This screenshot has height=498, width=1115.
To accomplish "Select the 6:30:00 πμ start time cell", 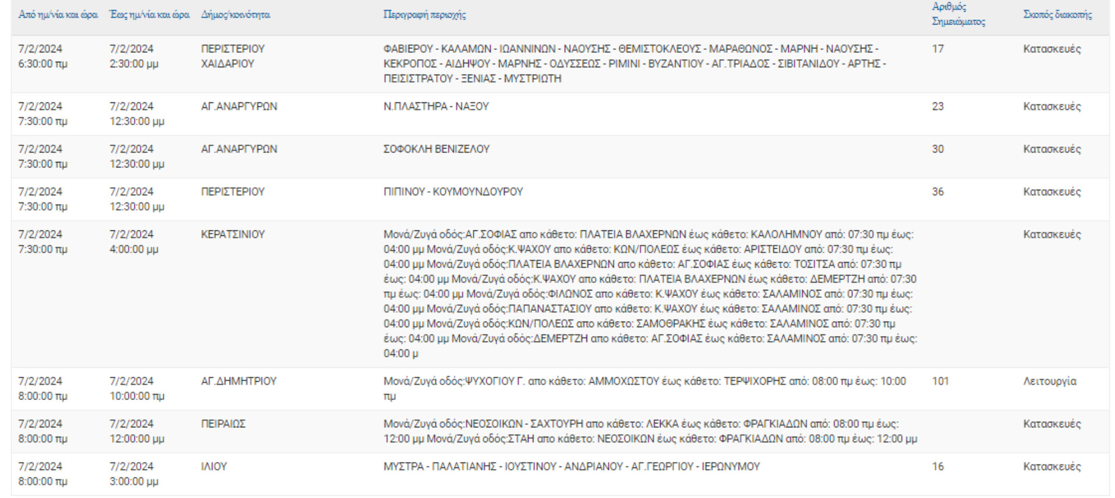I will 42,64.
